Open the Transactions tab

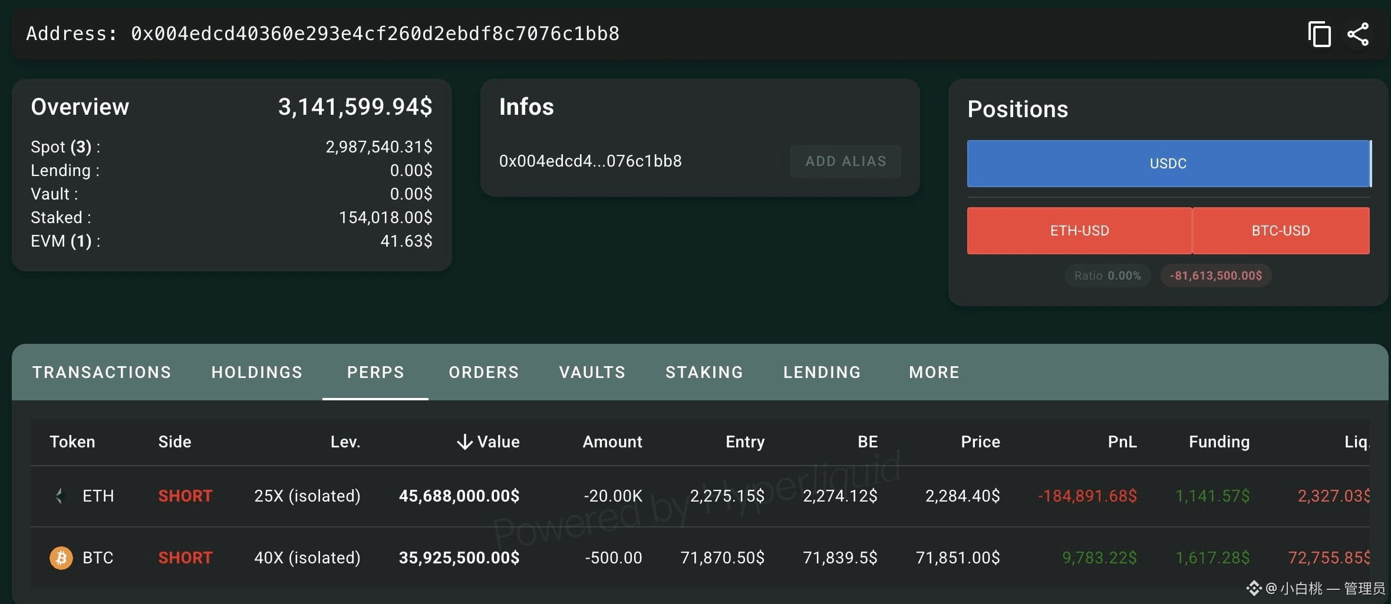102,372
